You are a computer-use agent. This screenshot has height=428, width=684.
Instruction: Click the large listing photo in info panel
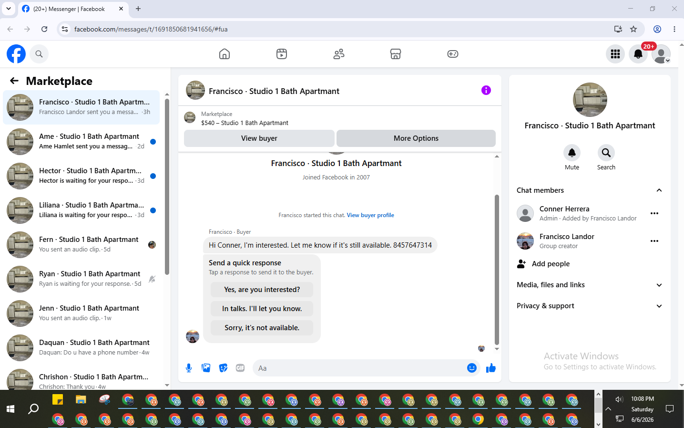coord(590,100)
